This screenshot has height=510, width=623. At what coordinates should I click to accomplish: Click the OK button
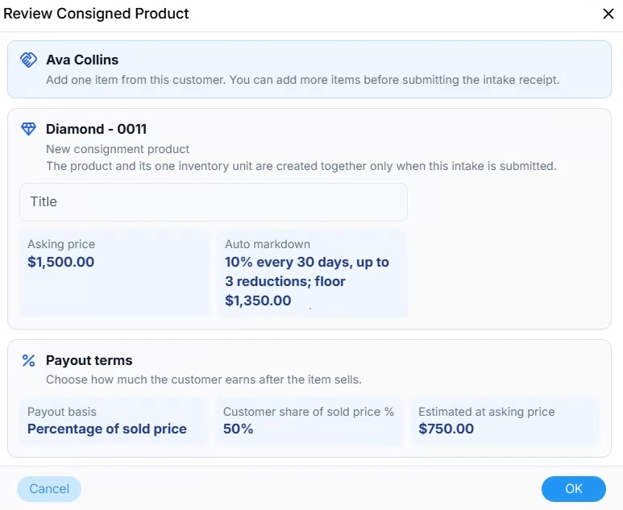click(573, 488)
